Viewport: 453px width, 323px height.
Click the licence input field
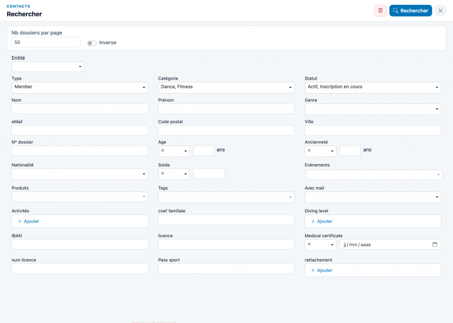click(226, 244)
